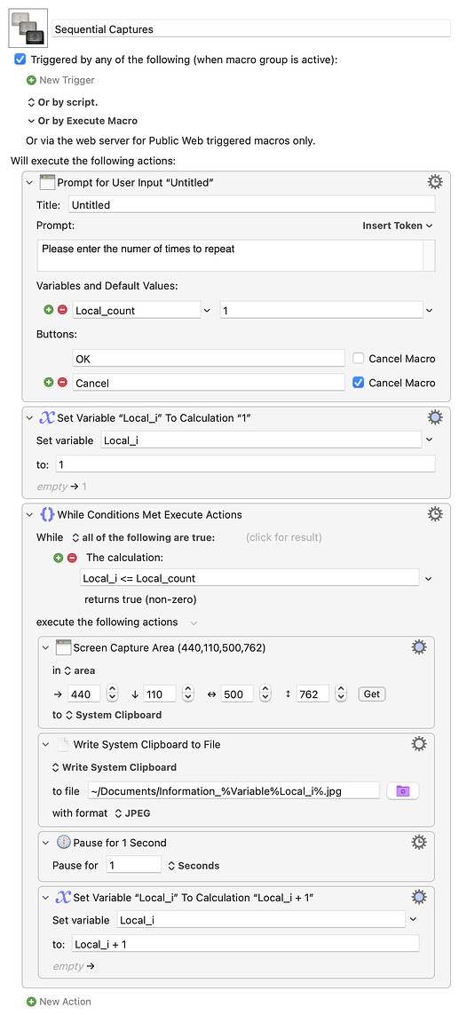
Task: Open gear menu for Prompt for User Input action
Action: [x=436, y=182]
